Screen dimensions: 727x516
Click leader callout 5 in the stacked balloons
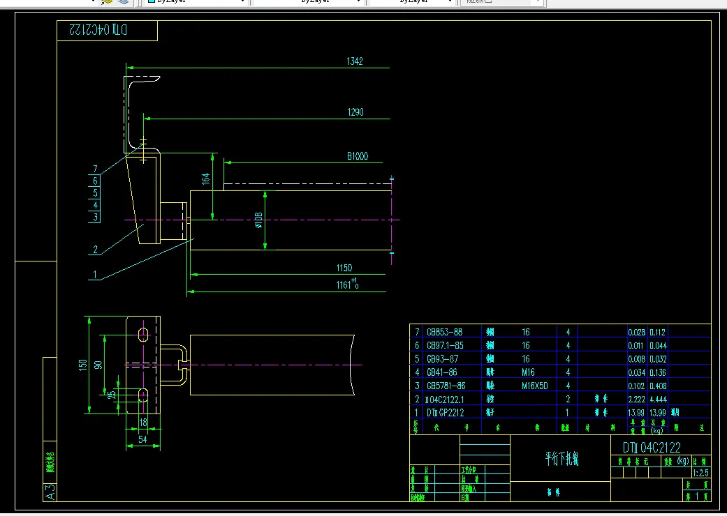95,193
